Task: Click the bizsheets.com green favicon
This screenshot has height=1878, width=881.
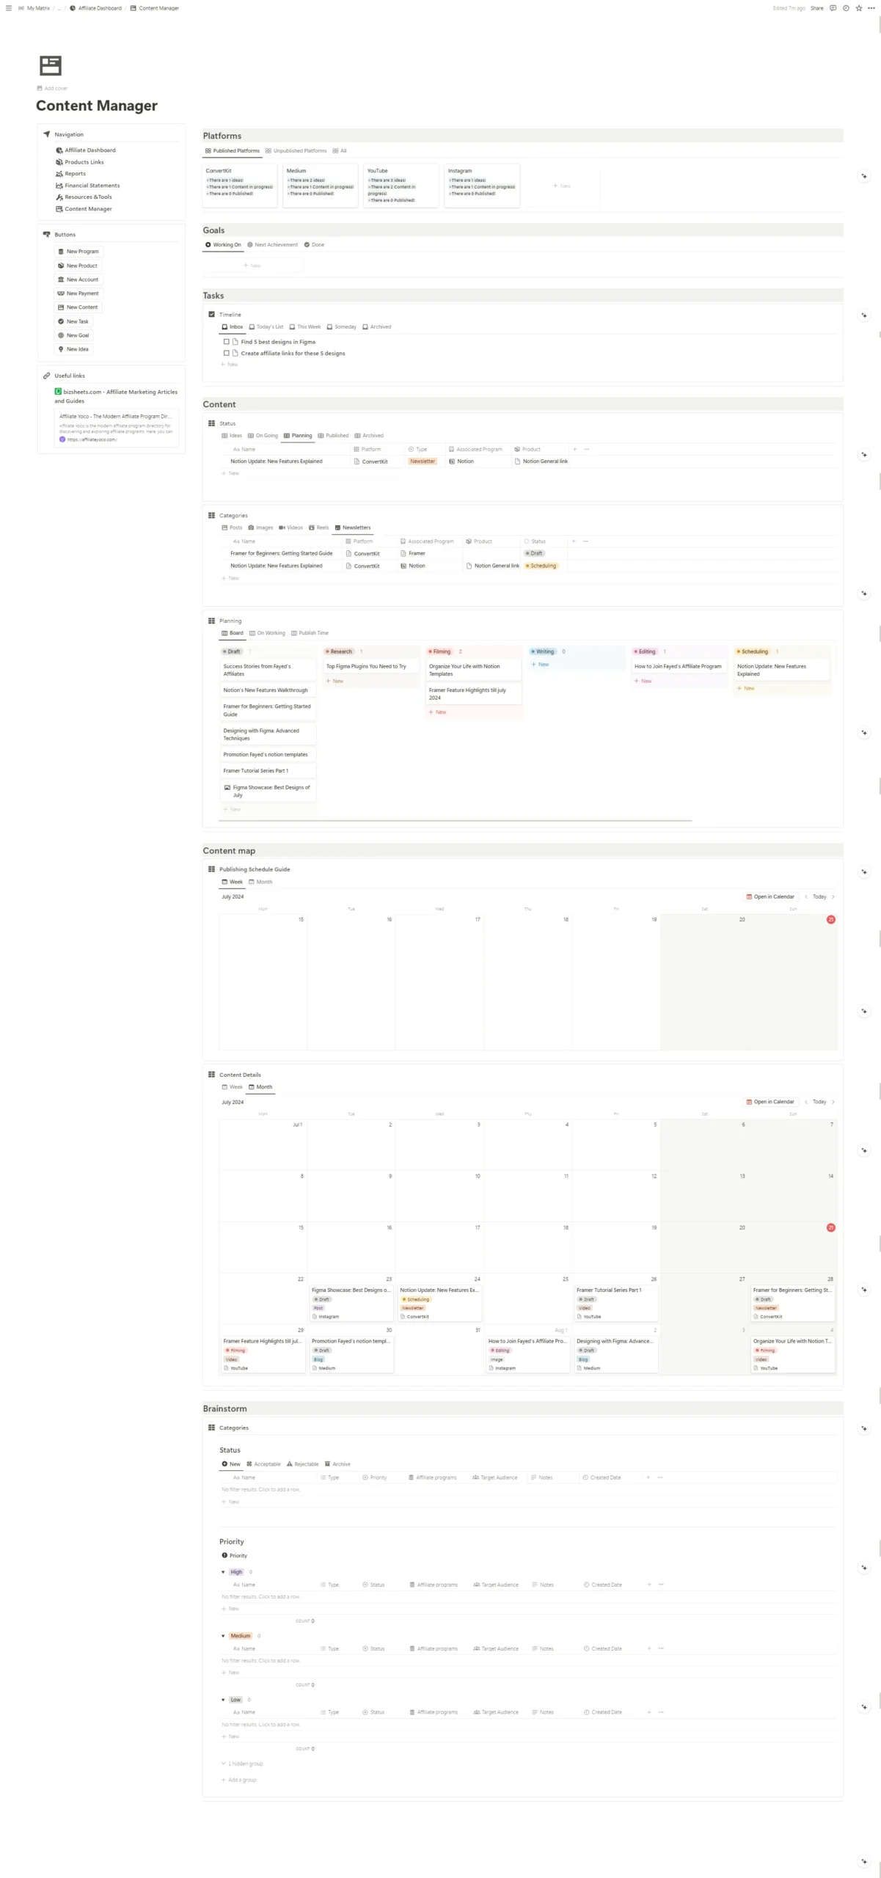Action: (x=59, y=392)
